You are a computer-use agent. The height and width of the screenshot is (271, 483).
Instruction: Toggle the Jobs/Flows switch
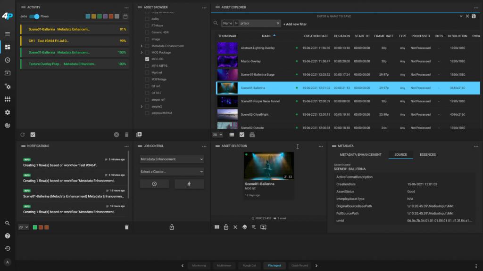point(34,16)
